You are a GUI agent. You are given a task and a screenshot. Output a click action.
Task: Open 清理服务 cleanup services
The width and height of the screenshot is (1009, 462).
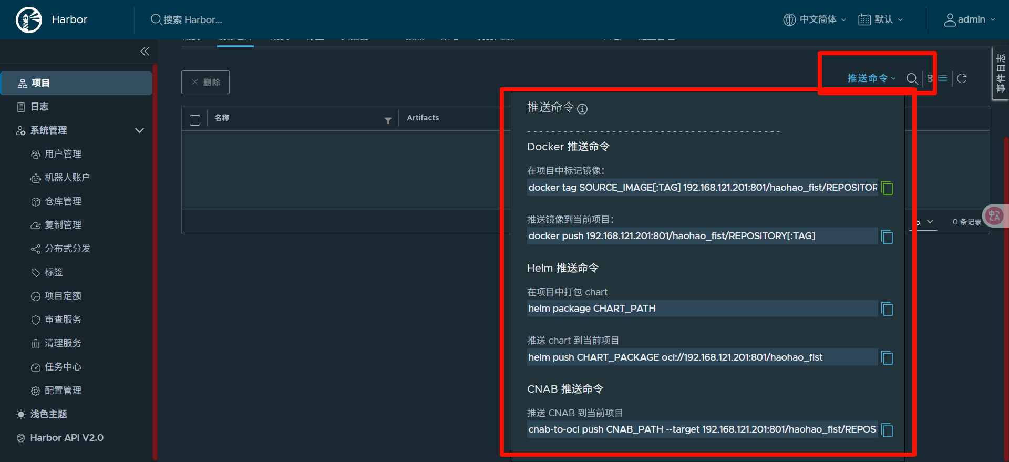tap(63, 343)
